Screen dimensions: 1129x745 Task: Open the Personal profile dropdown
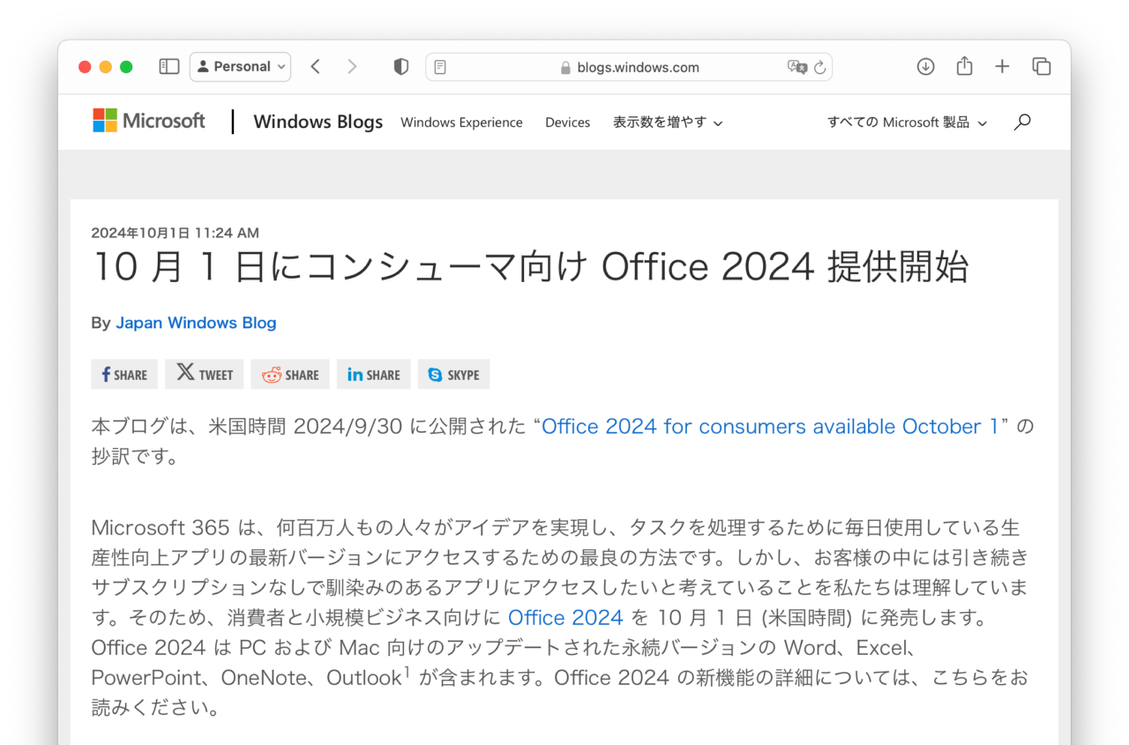240,67
